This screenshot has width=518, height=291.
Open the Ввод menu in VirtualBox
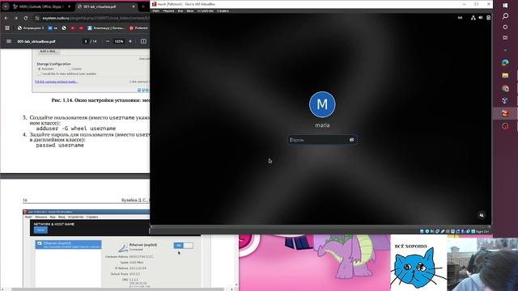[x=190, y=11]
